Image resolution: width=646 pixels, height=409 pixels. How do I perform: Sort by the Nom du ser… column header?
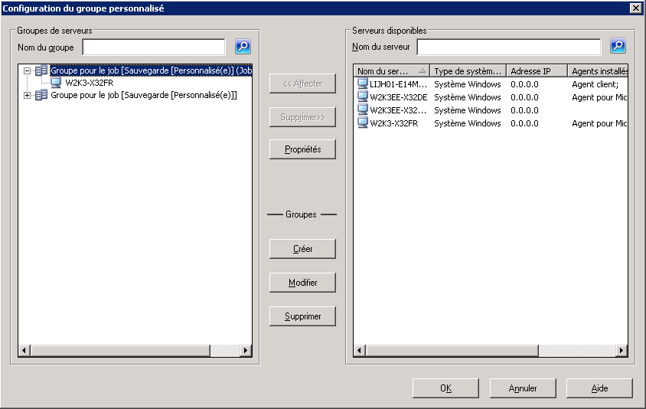pos(391,71)
